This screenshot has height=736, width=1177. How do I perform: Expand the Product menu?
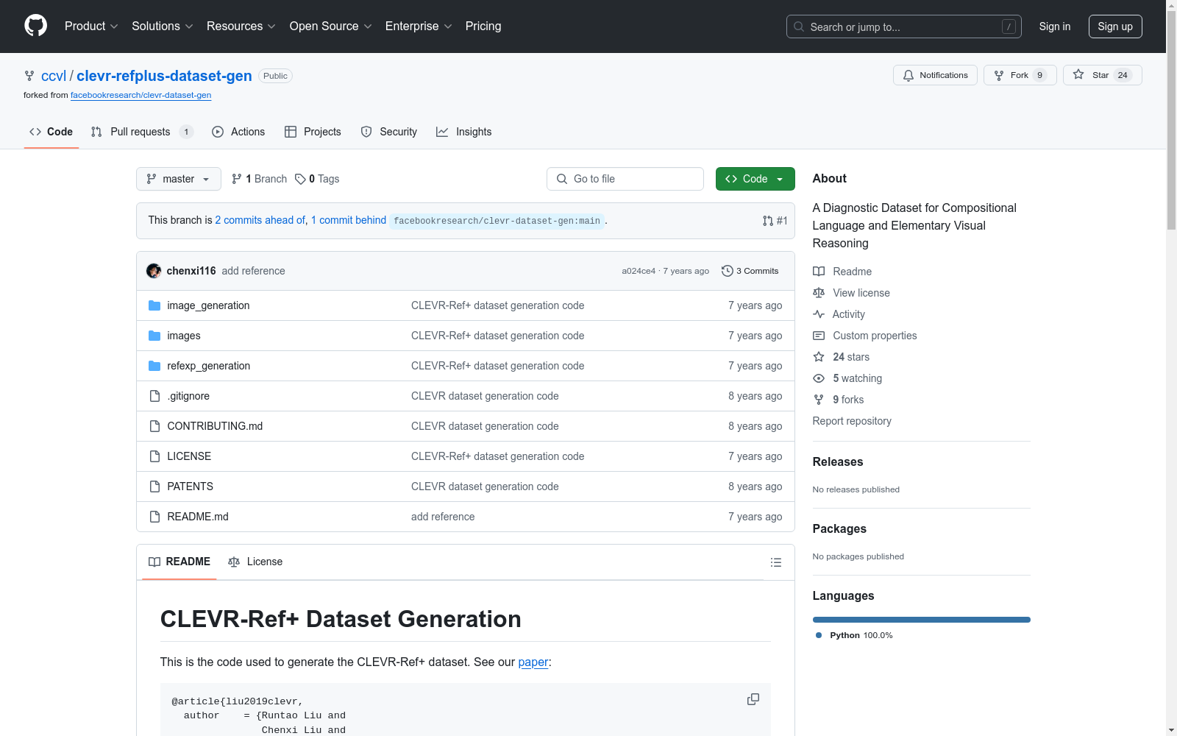(x=91, y=26)
